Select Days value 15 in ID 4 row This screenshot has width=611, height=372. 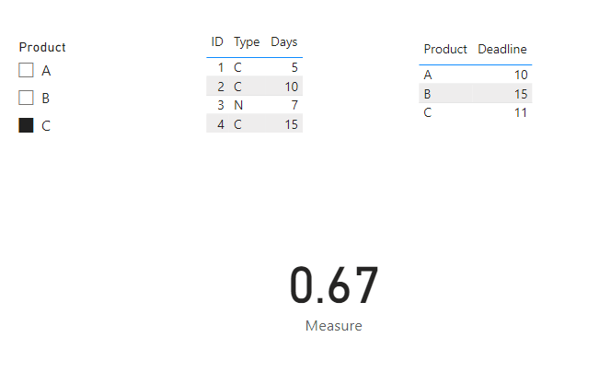[291, 124]
